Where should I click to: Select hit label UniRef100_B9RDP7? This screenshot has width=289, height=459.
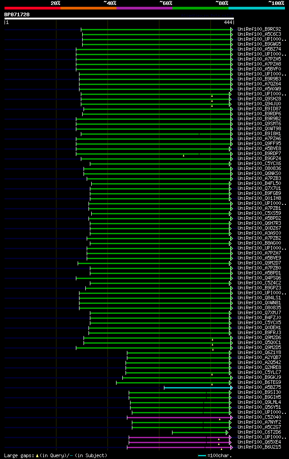(259, 154)
